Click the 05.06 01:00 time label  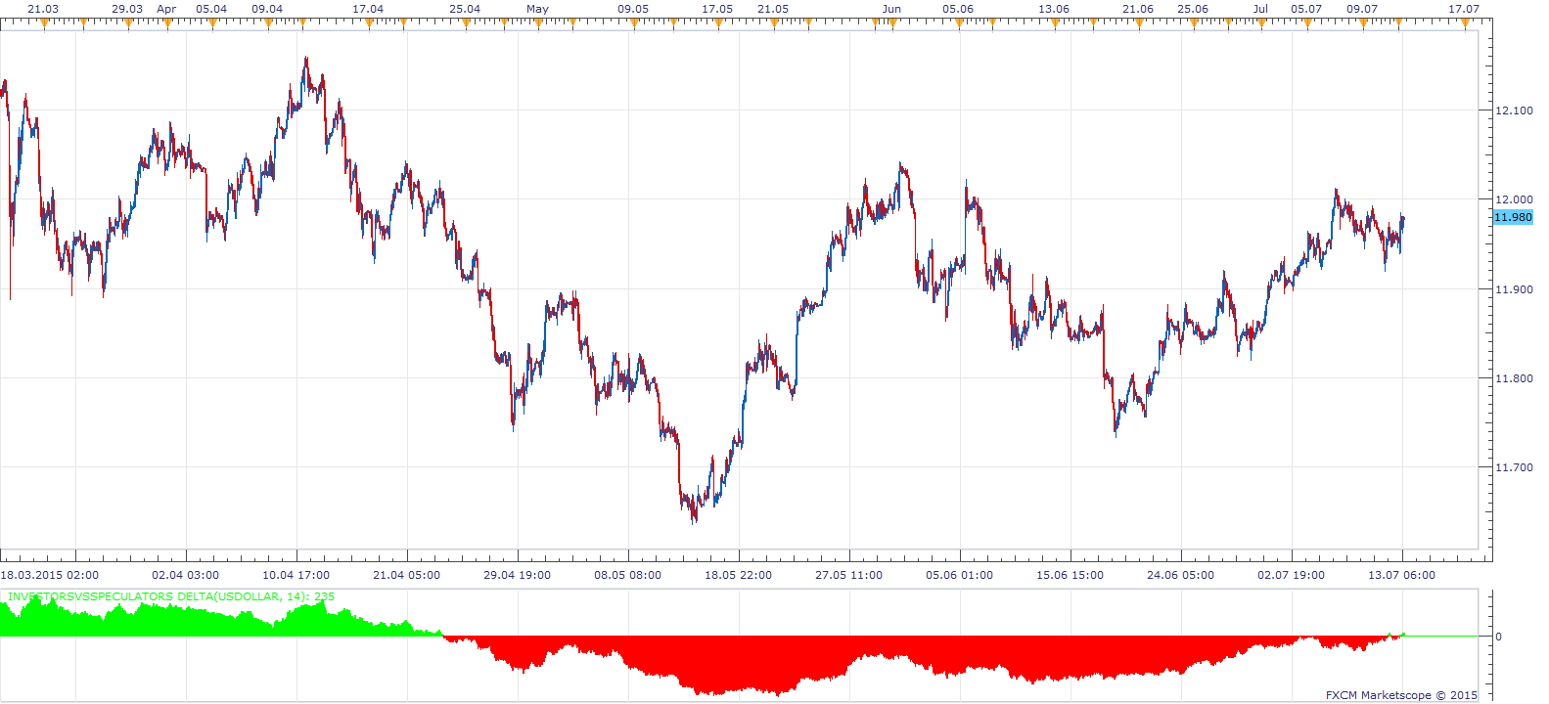[x=960, y=575]
